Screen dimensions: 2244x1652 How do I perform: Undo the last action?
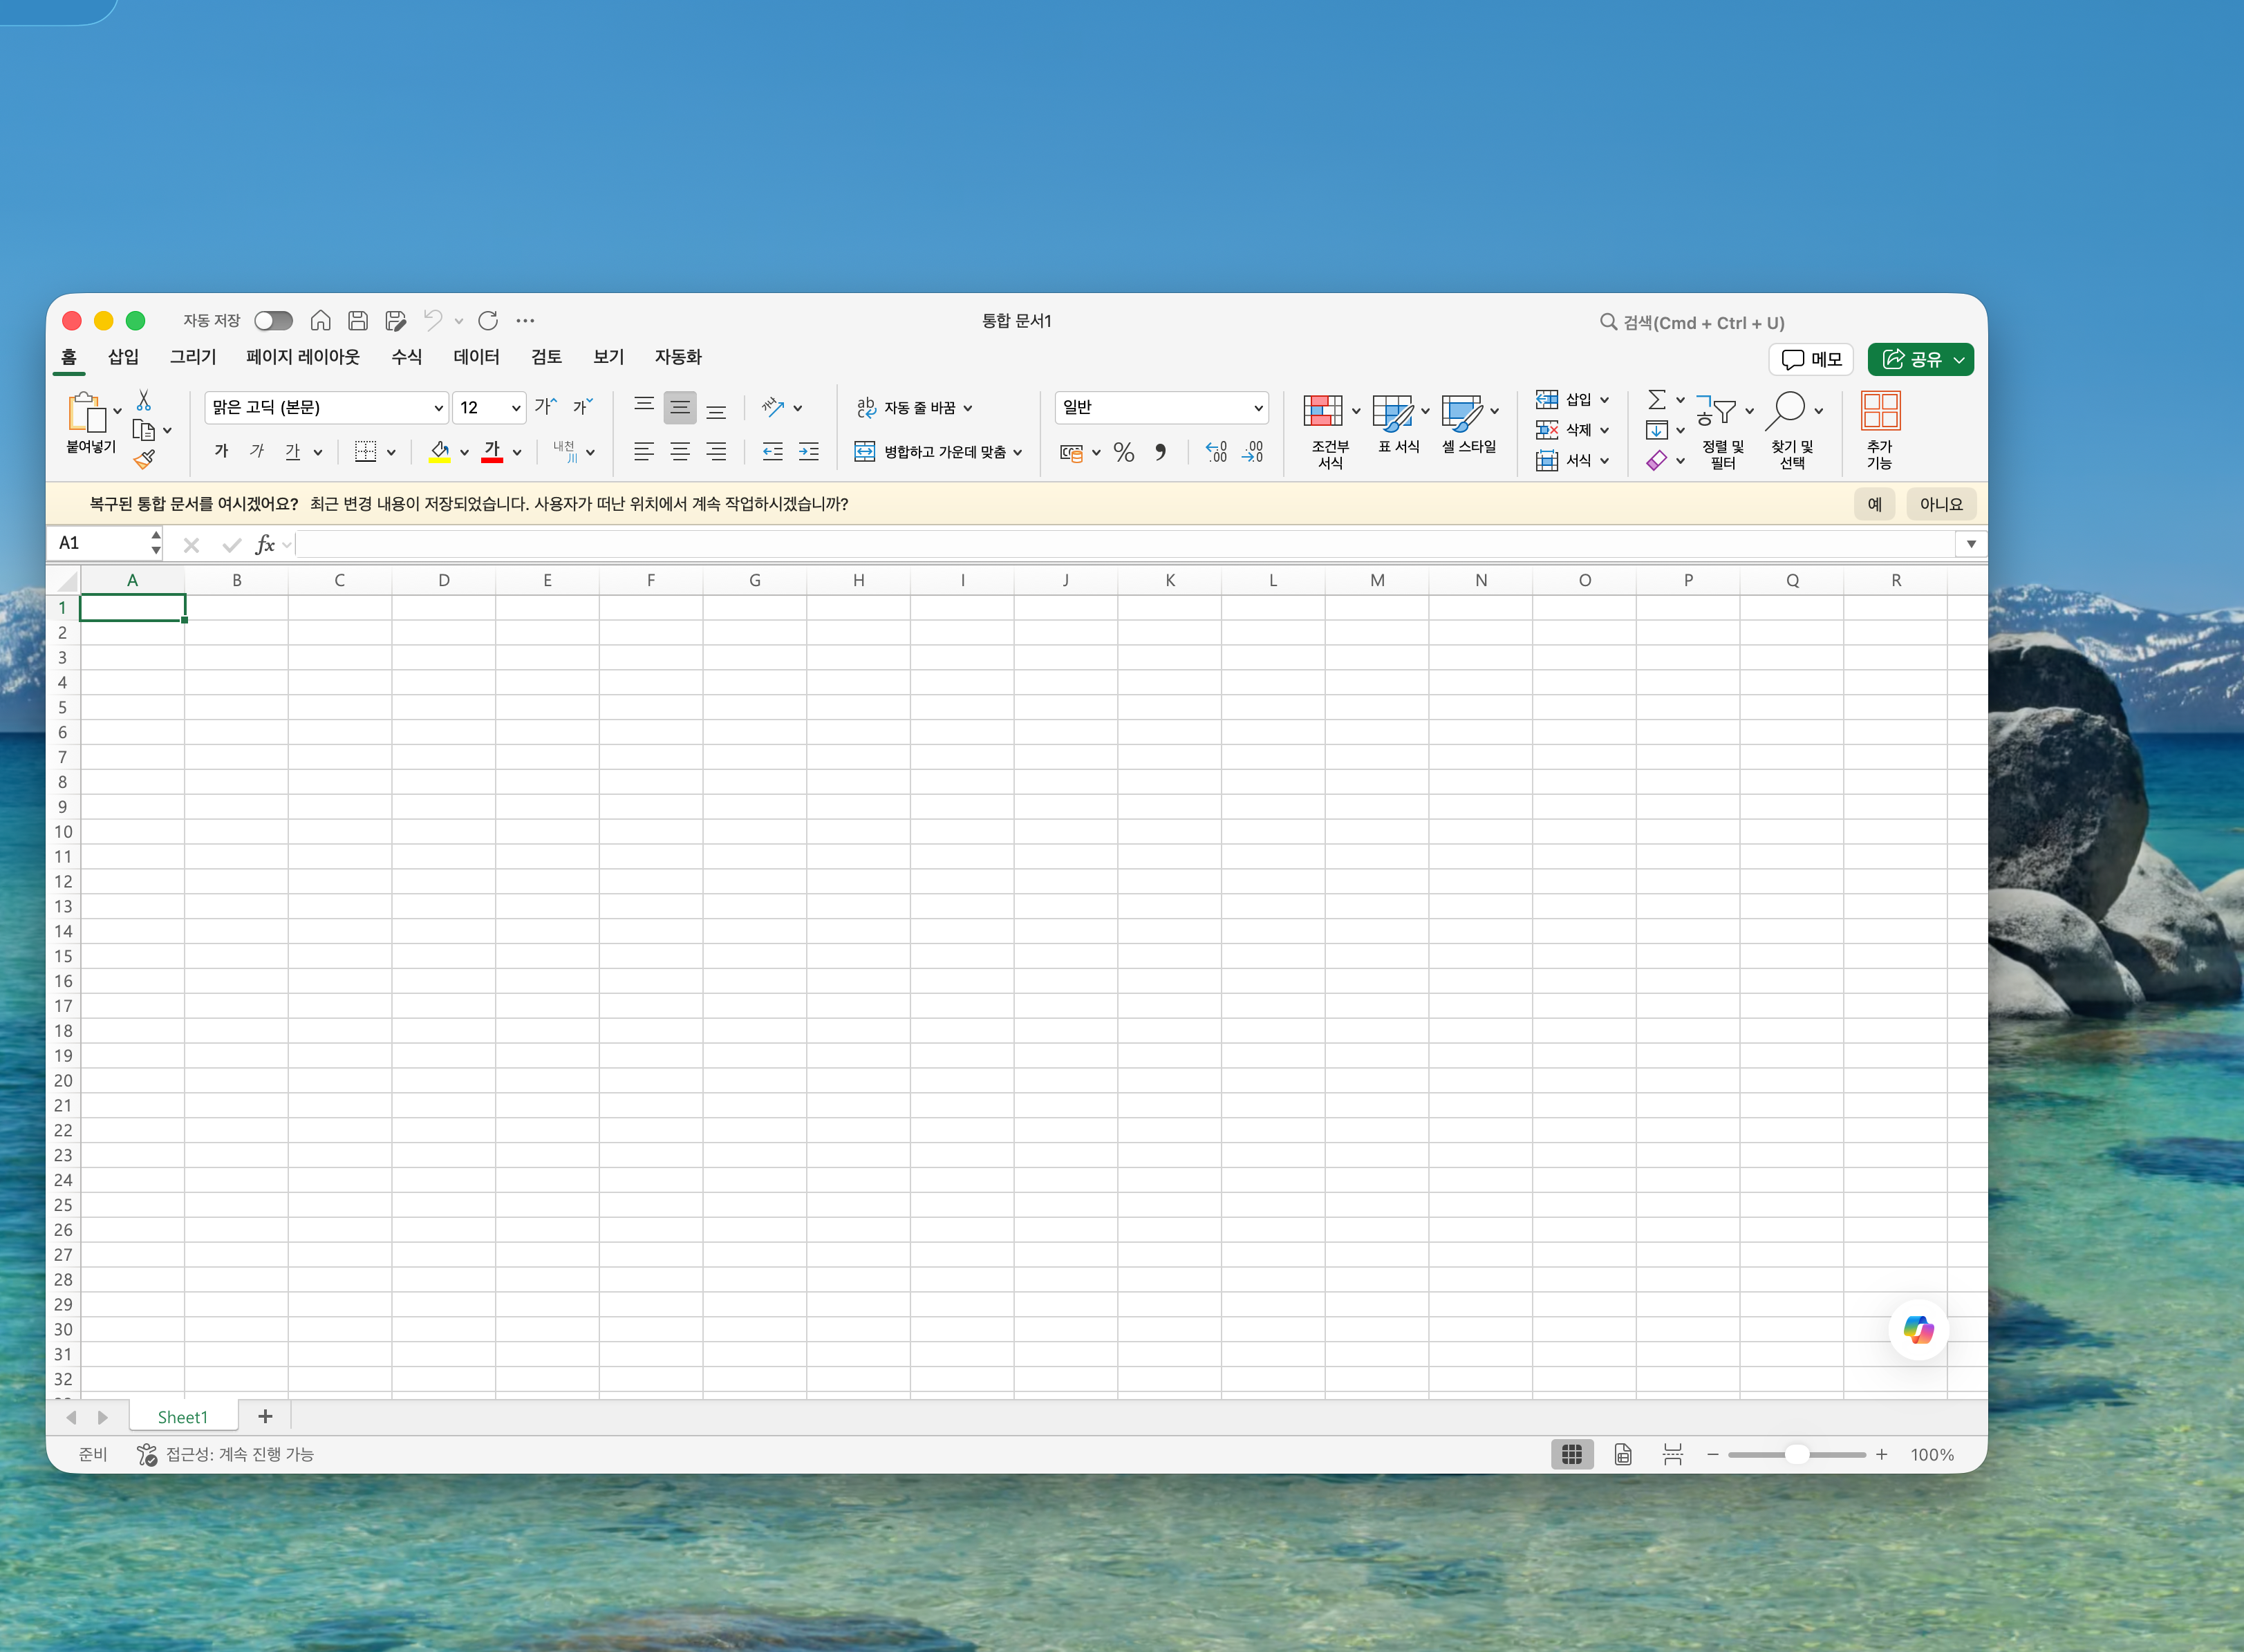433,320
